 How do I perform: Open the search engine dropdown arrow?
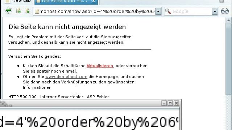click(215, 11)
